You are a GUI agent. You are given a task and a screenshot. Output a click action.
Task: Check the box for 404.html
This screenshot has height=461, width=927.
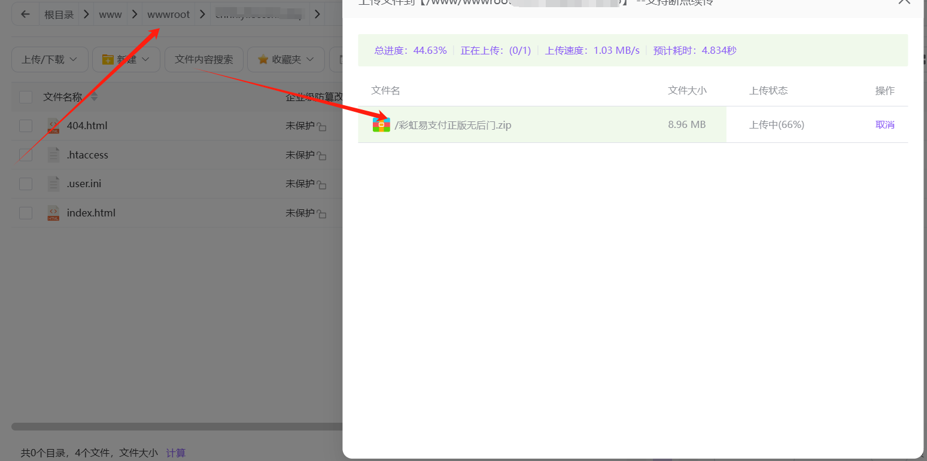pyautogui.click(x=26, y=126)
